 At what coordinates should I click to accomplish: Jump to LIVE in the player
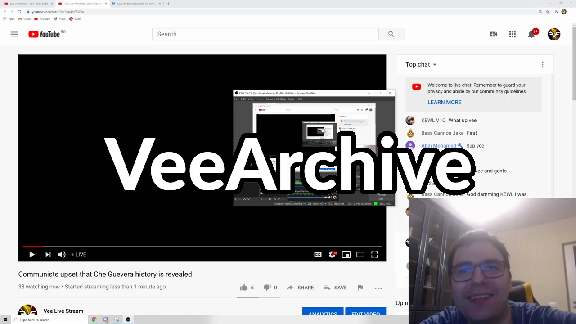coord(79,255)
